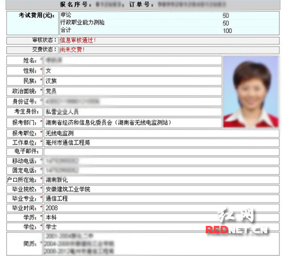Image resolution: width=285 pixels, height=256 pixels.
Task: Click the 工作单位 field 亳州市通信工程局
Action: 162,143
